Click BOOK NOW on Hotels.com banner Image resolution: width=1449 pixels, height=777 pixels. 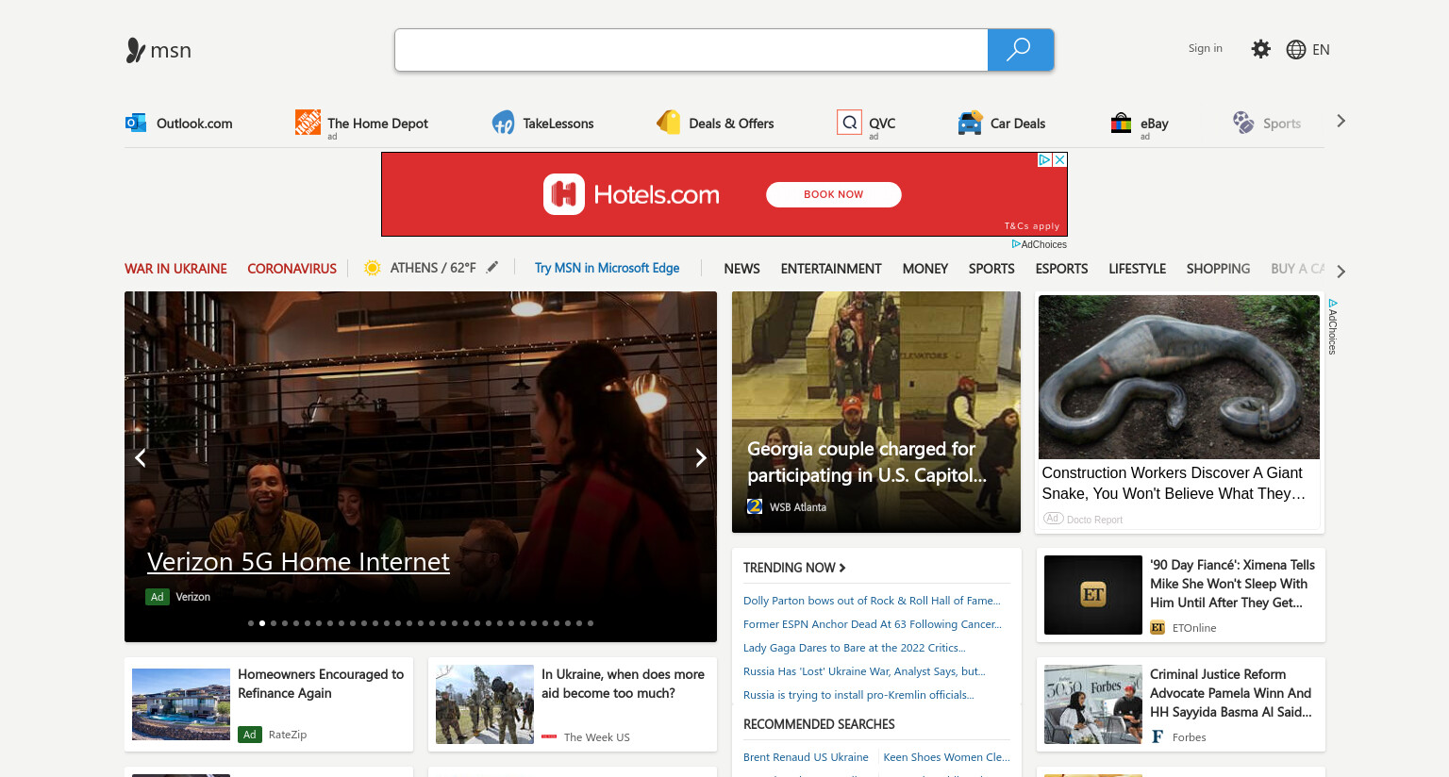click(834, 194)
